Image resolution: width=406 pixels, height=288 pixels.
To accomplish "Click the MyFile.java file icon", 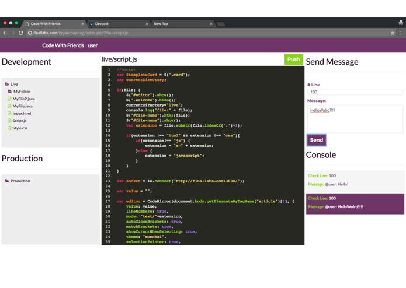I will click(9, 106).
